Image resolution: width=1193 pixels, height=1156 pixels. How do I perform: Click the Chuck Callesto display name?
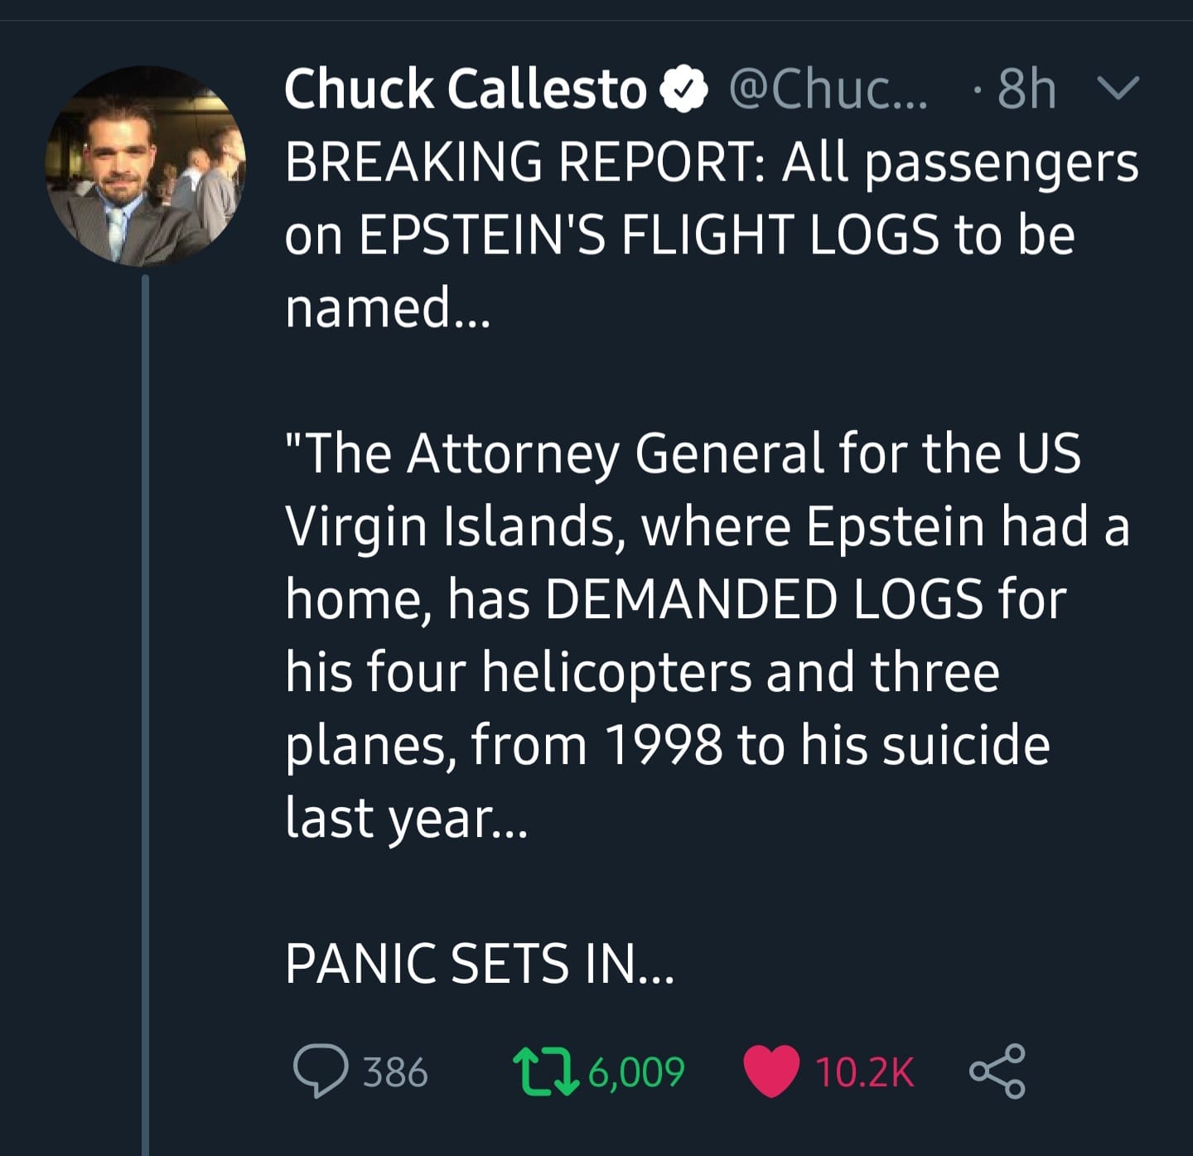pos(464,89)
